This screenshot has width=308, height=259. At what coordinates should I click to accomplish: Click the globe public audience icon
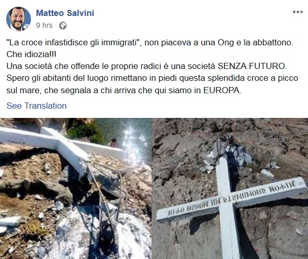63,26
